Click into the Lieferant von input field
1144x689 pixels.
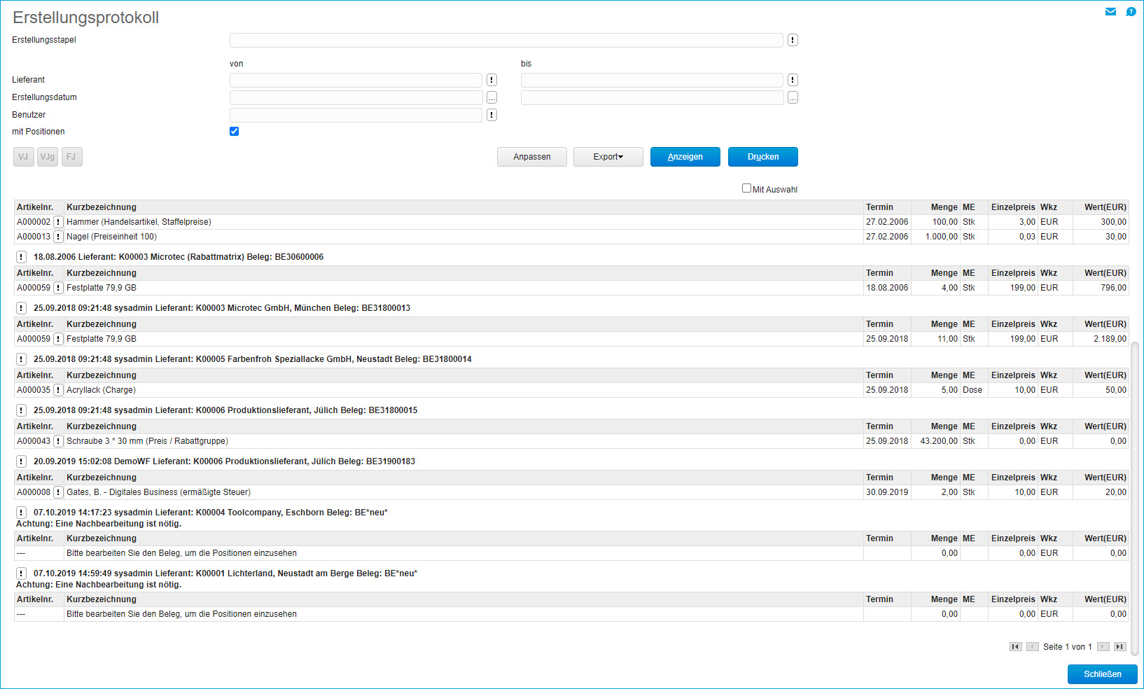[x=356, y=81]
